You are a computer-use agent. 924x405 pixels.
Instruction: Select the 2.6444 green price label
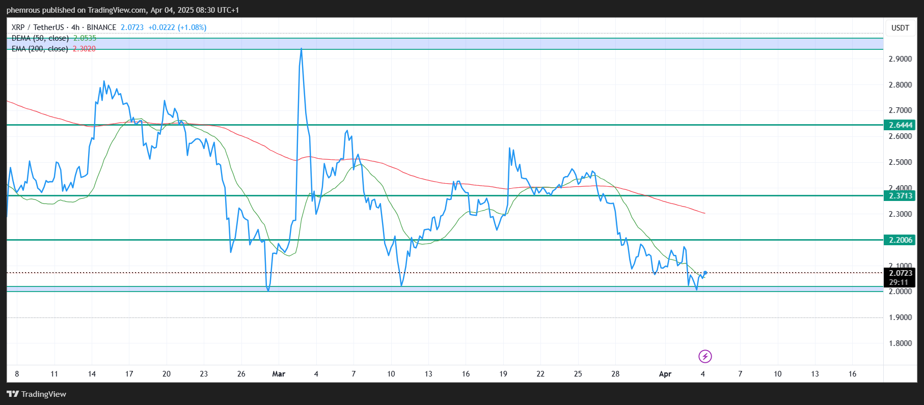(x=900, y=125)
